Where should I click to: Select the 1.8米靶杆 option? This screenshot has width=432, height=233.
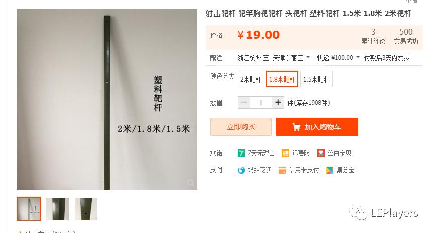(x=282, y=79)
